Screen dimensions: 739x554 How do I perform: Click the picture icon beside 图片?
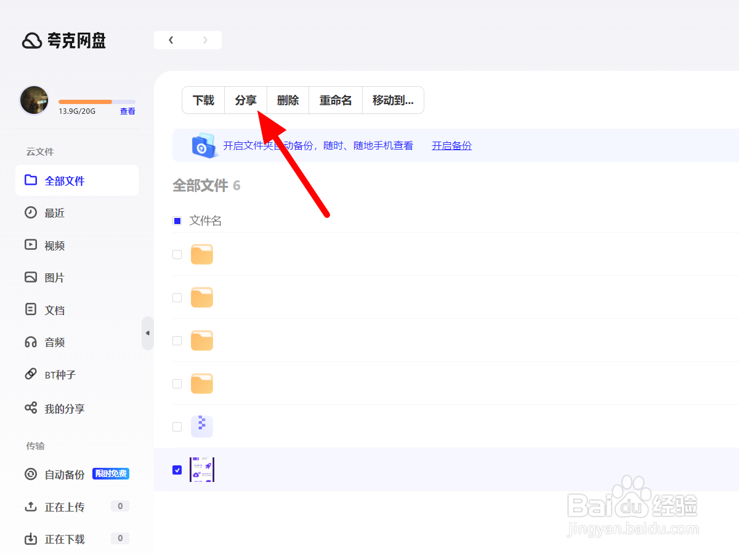[31, 277]
